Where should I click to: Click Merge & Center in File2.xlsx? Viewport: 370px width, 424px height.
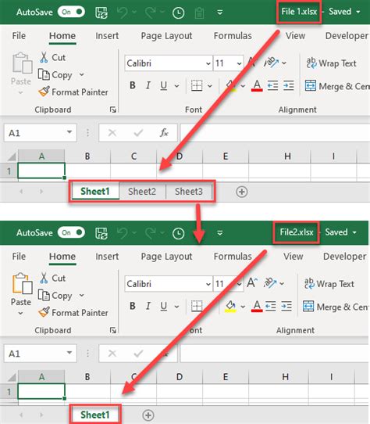(336, 307)
